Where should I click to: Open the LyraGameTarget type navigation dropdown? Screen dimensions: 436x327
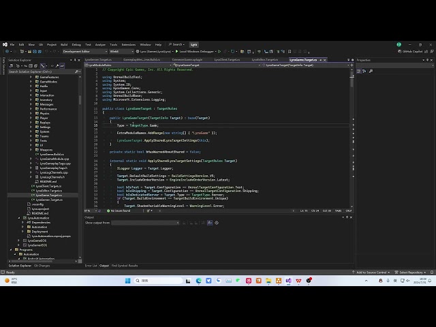[217, 65]
